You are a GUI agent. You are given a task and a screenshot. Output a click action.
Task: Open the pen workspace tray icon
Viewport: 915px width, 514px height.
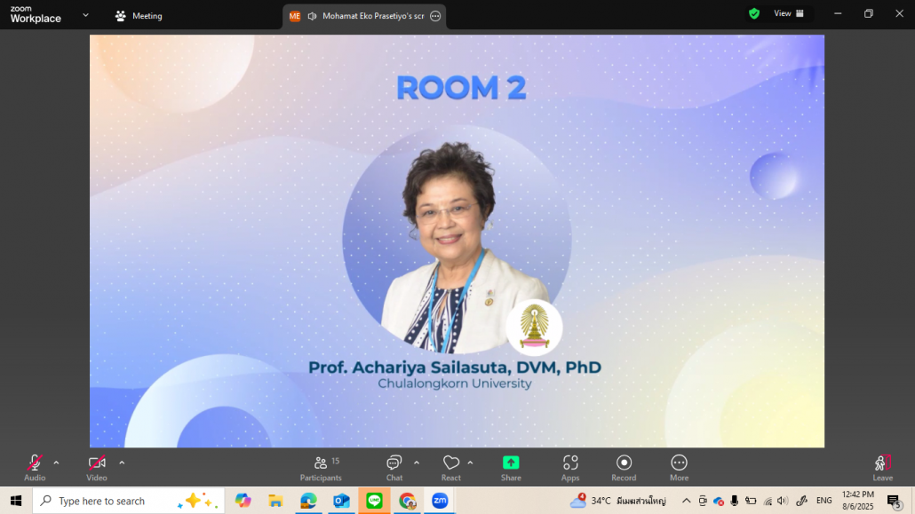pyautogui.click(x=802, y=501)
